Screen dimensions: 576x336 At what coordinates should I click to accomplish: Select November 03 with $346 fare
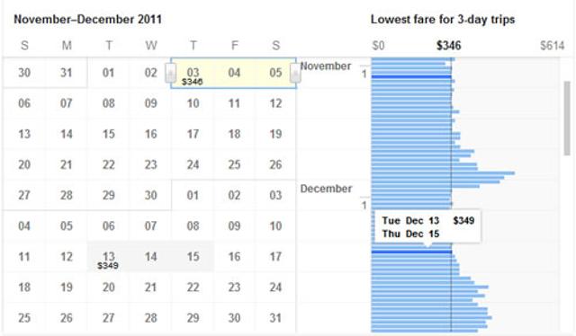click(x=193, y=73)
